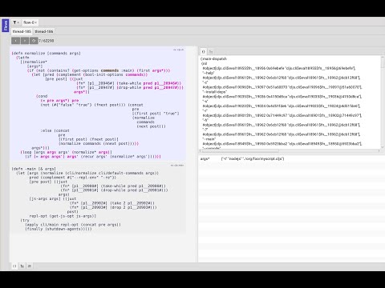Click highlighted commands in get-options form
The height and width of the screenshot is (288, 385).
pos(110,70)
